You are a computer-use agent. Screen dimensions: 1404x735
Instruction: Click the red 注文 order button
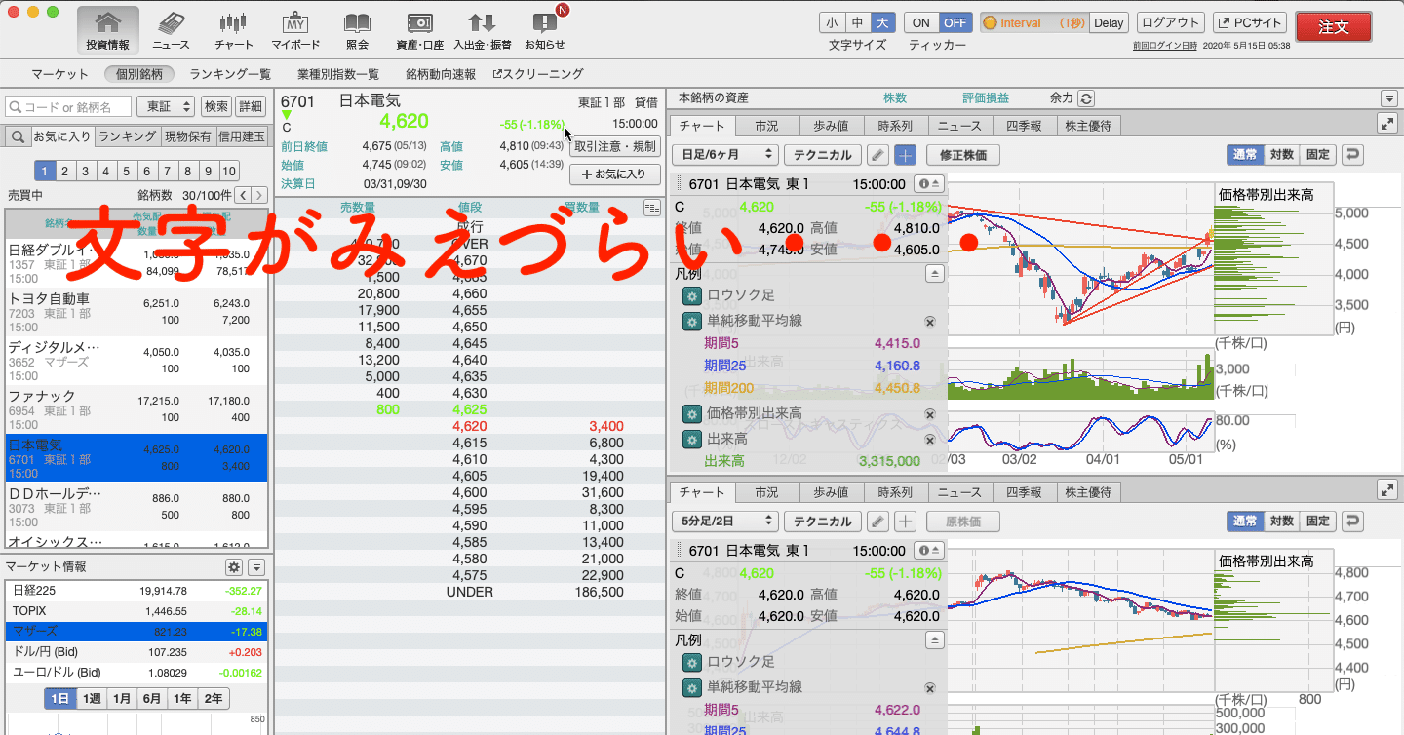[x=1333, y=27]
